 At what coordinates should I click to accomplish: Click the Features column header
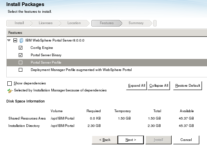point(107,33)
